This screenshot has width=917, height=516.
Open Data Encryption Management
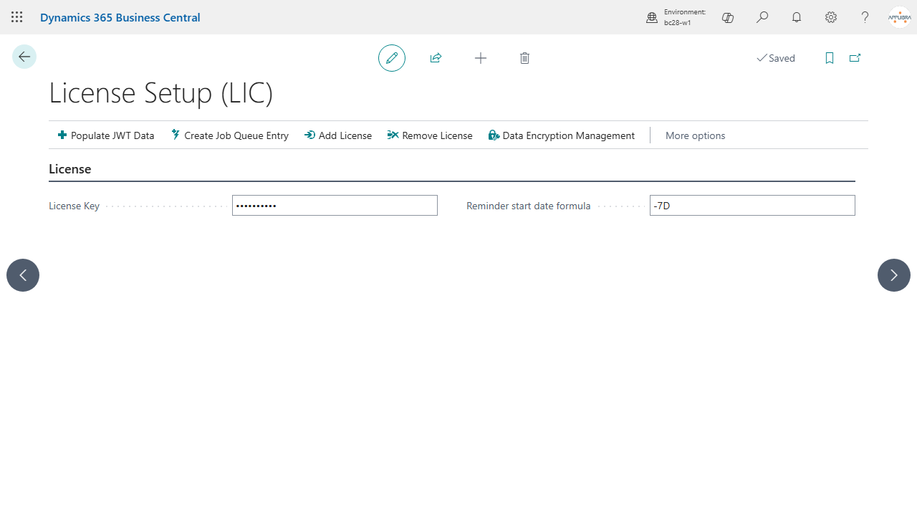(562, 135)
